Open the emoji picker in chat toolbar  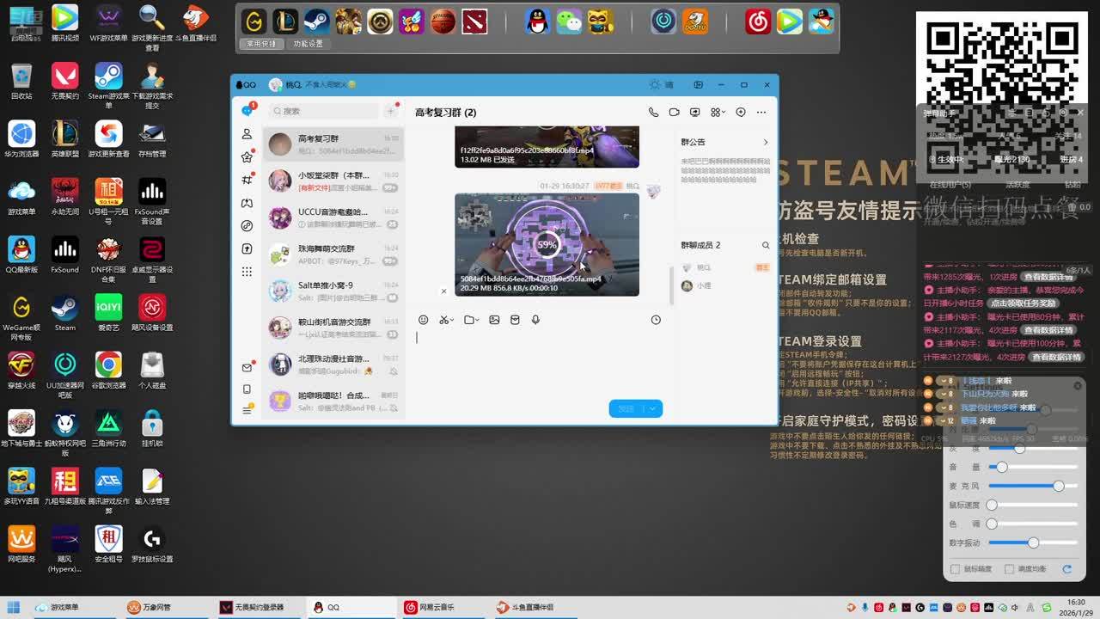(423, 320)
